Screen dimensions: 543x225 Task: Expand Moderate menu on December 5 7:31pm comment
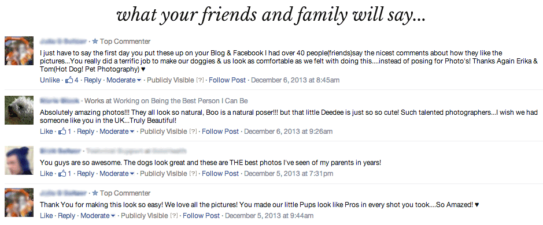coord(117,174)
